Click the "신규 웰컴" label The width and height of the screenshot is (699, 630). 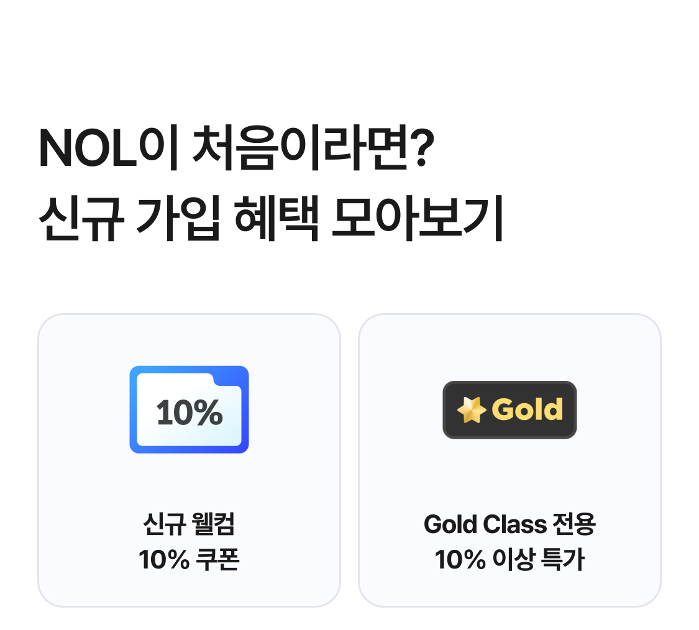tap(189, 524)
